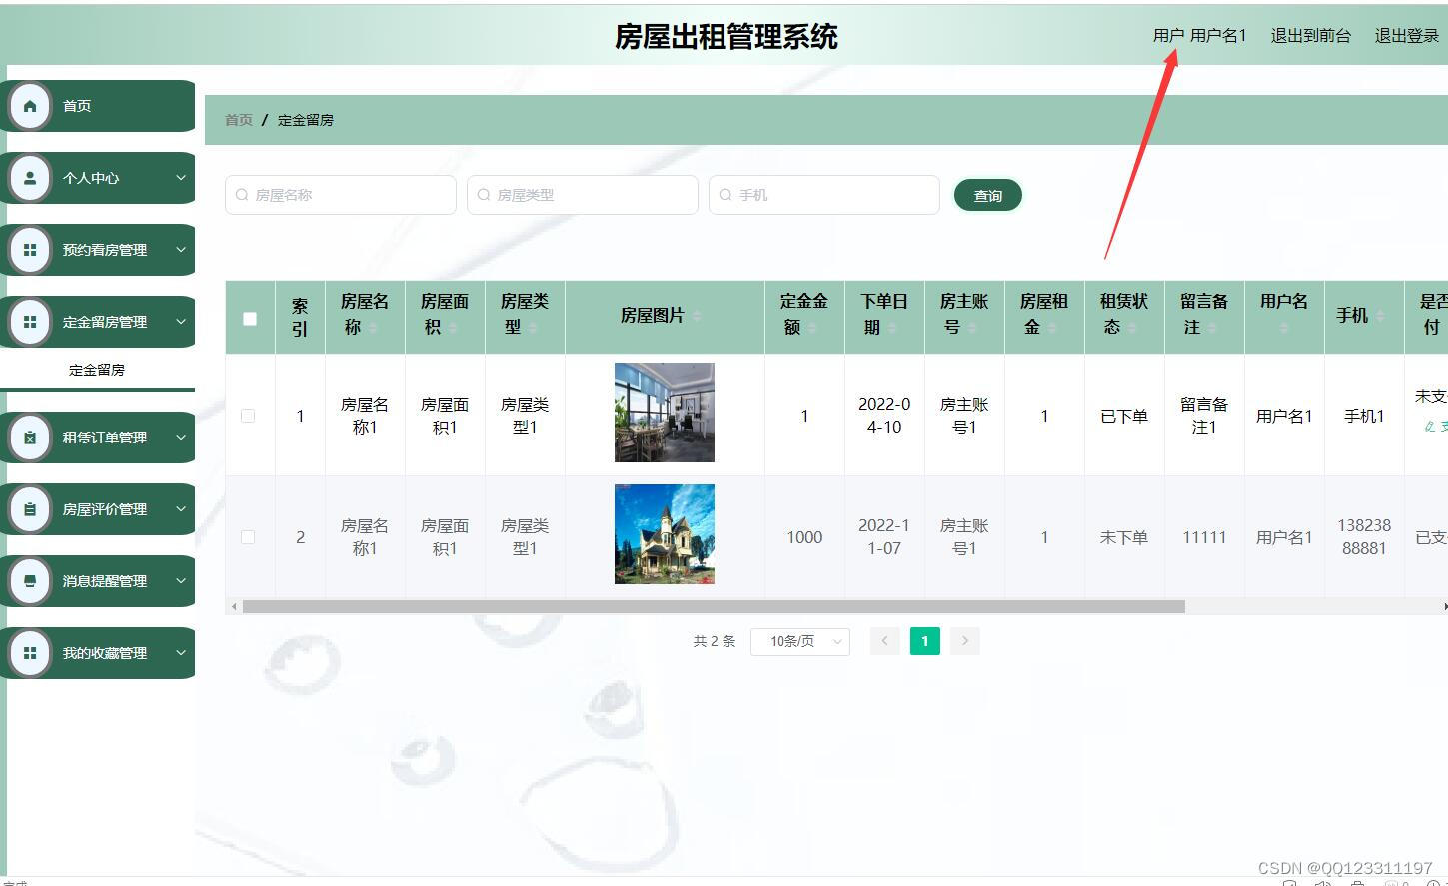Open the villa house thumbnail in row 2

(x=665, y=534)
